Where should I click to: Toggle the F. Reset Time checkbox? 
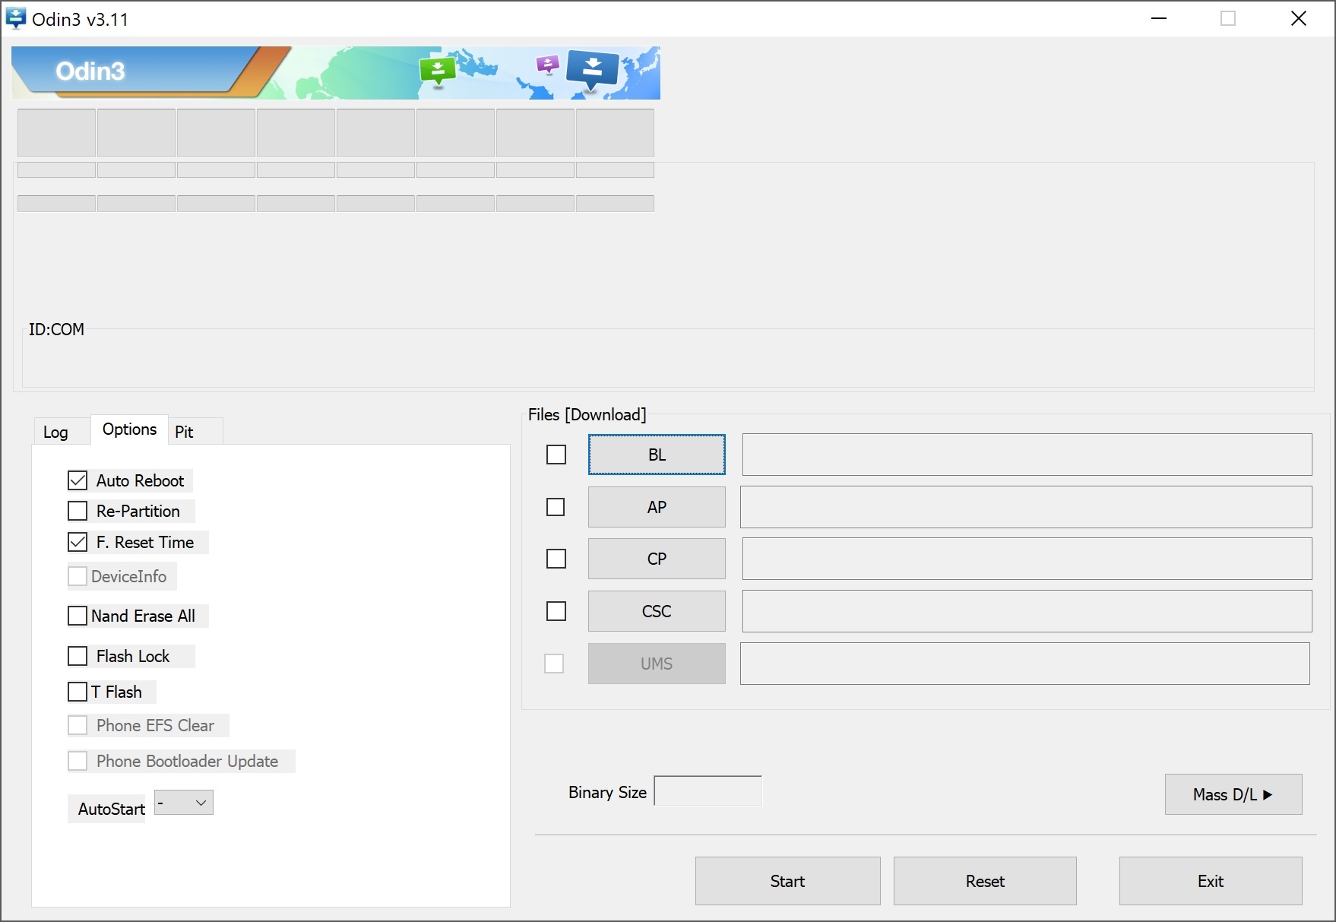click(x=78, y=542)
